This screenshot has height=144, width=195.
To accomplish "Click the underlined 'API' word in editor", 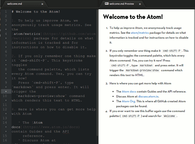I will click(x=66, y=131).
